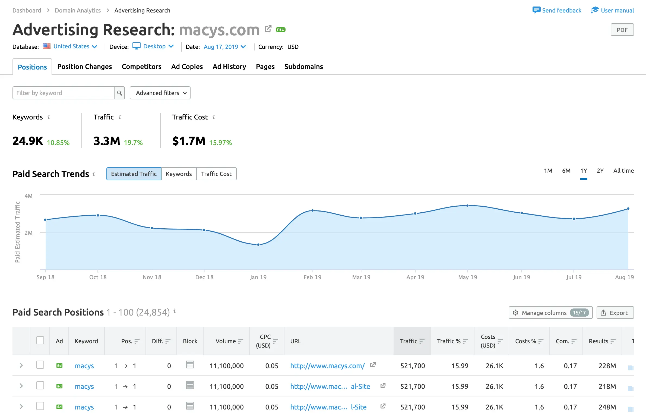646x416 pixels.
Task: Sort by the Pos. column icon
Action: click(137, 341)
